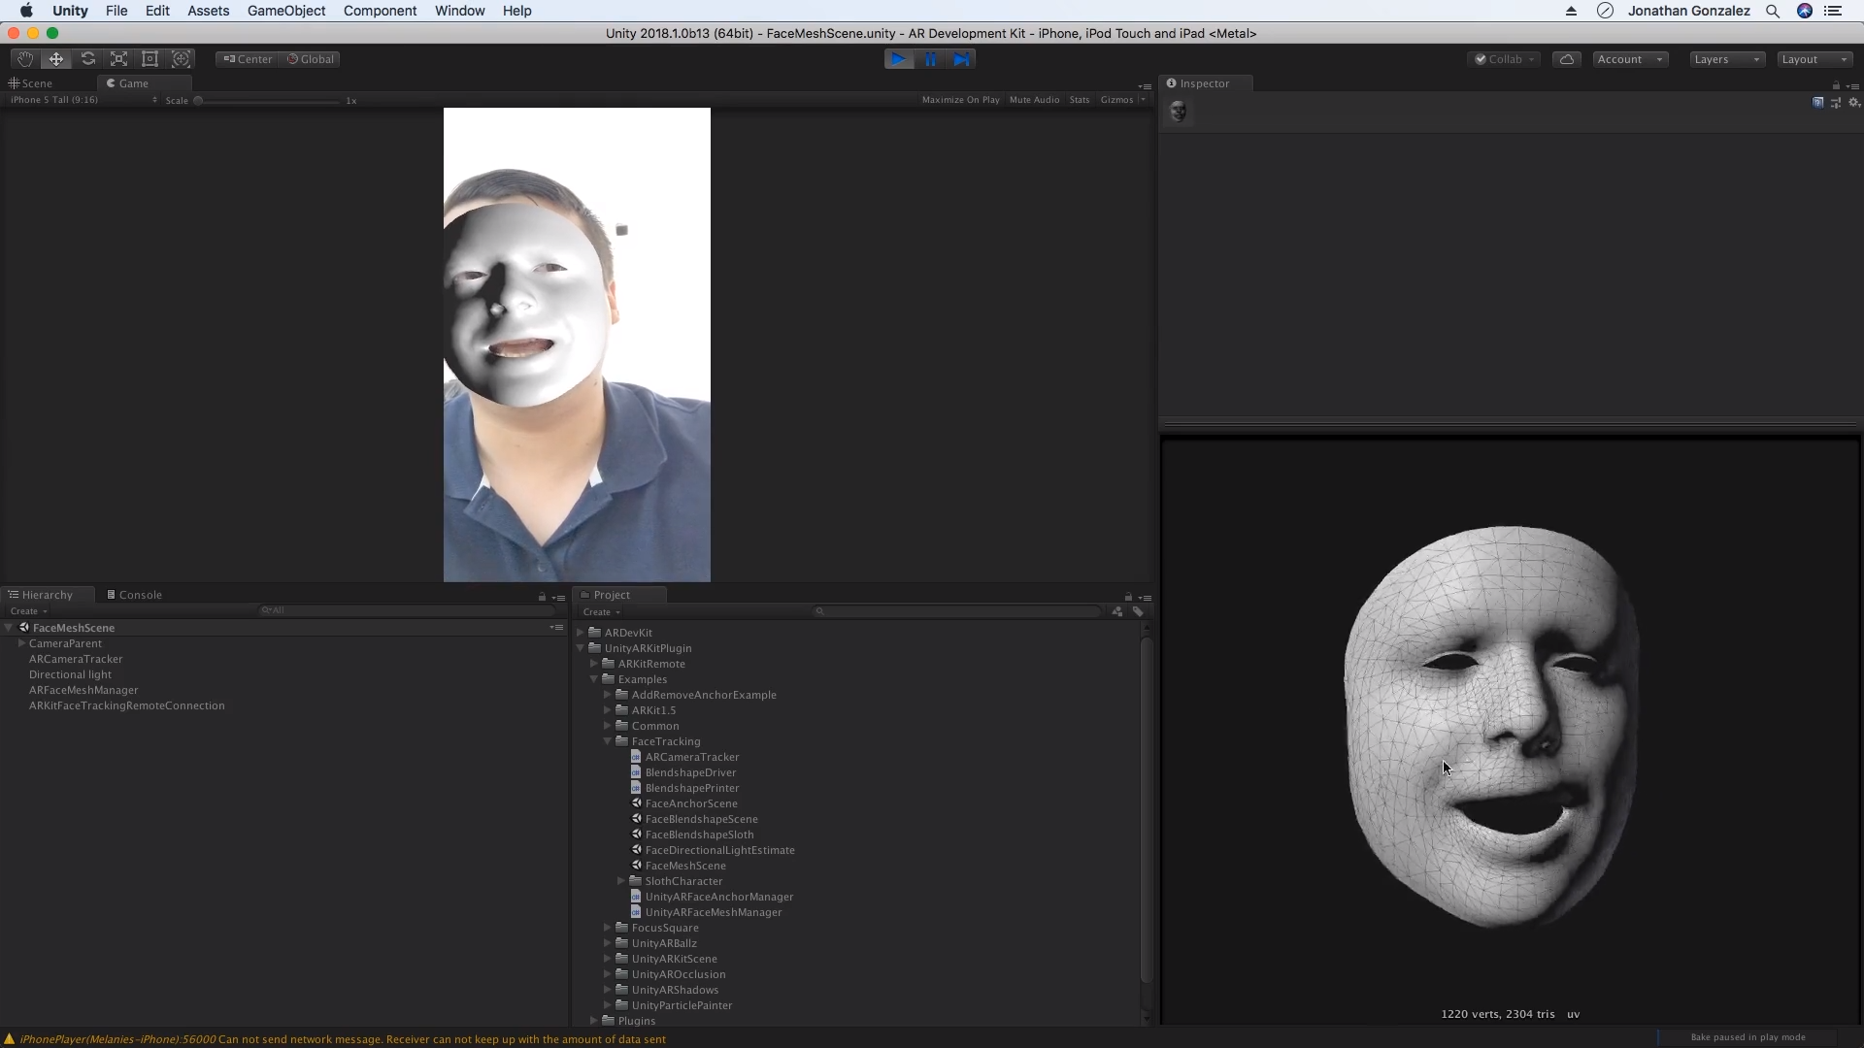Open the Layers dropdown
This screenshot has height=1048, width=1864.
pos(1726,59)
